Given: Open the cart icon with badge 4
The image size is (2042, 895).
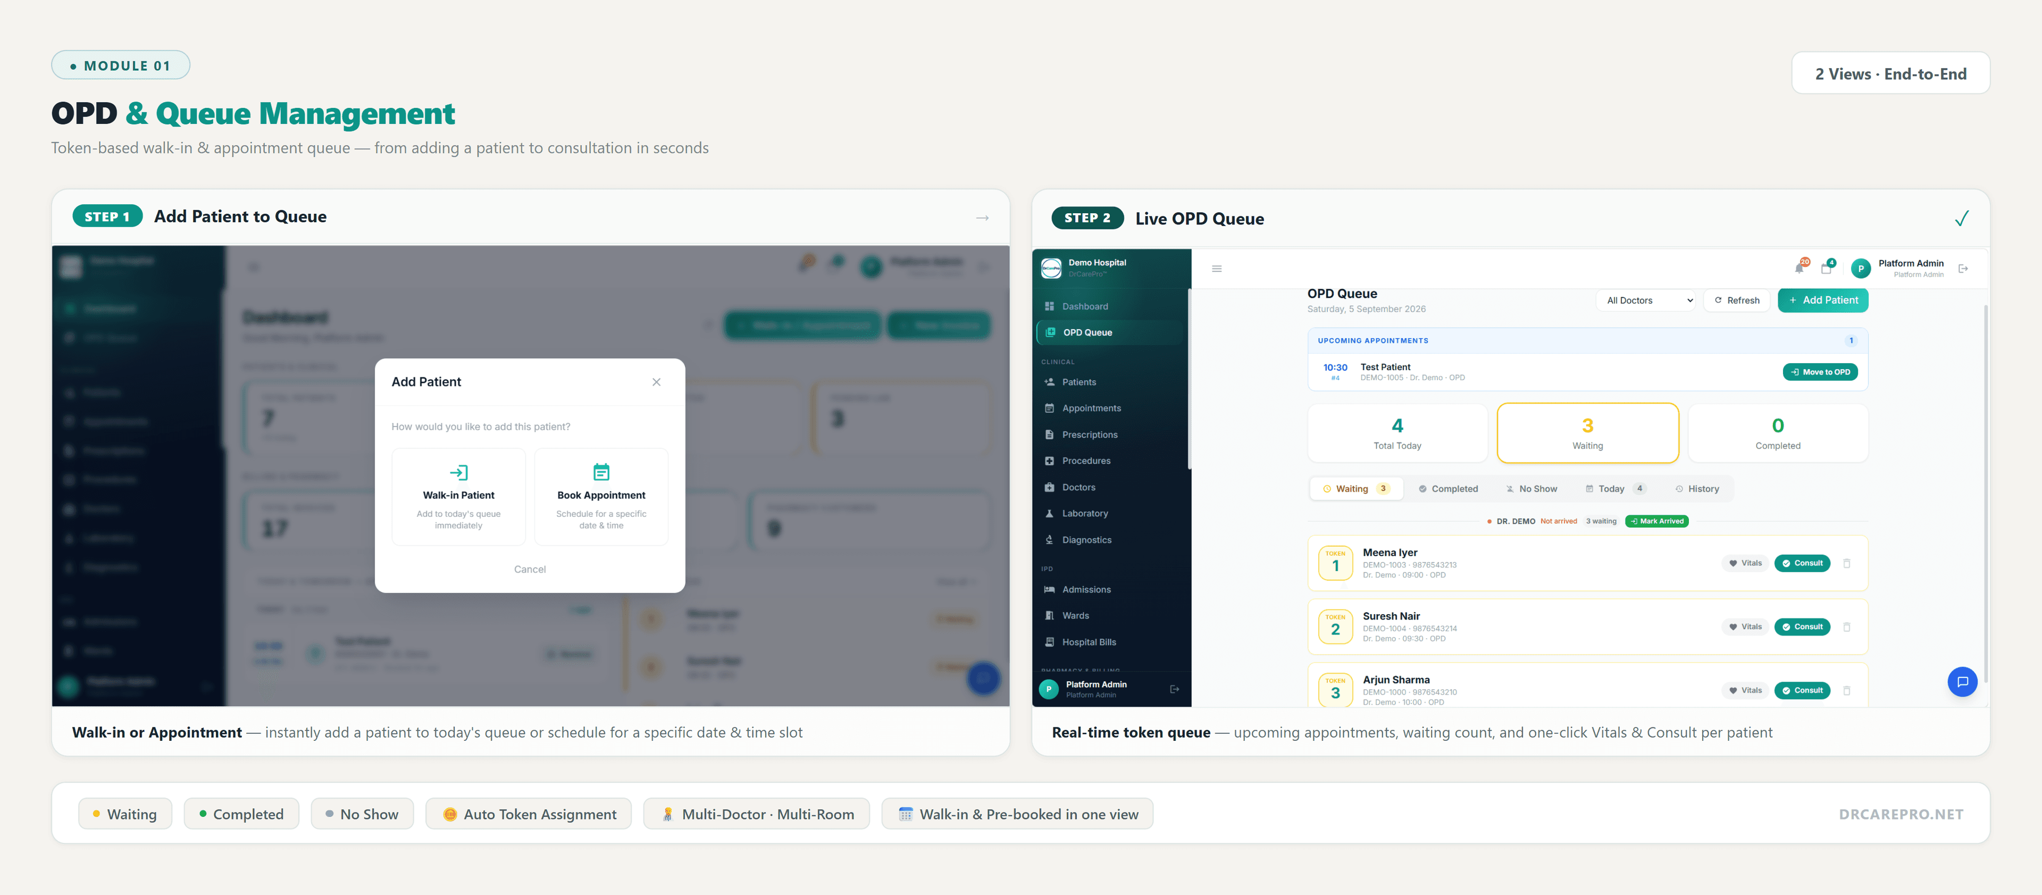Looking at the screenshot, I should (1827, 268).
